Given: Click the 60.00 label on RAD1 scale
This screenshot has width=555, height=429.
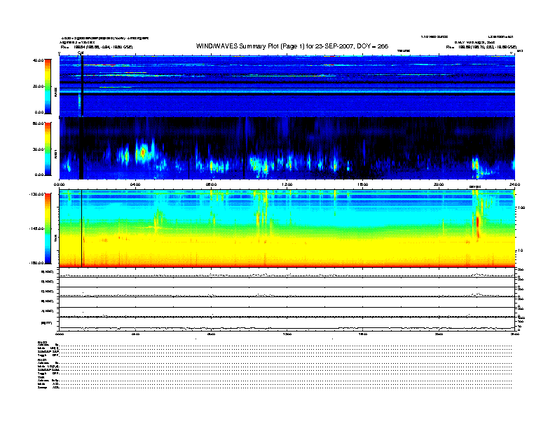Looking at the screenshot, I should click(x=38, y=123).
